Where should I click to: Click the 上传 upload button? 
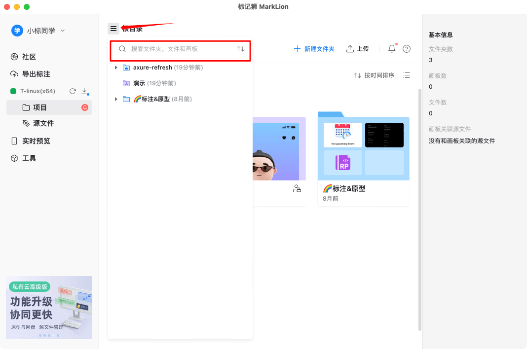358,48
